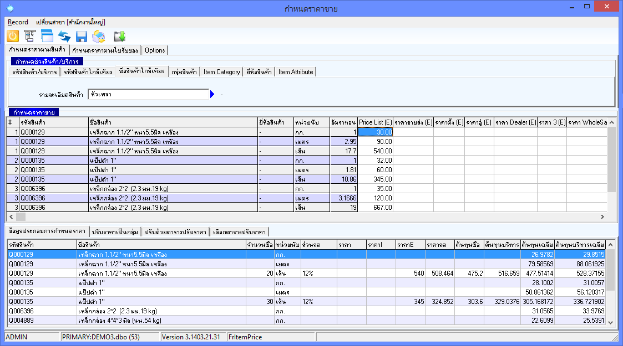The height and width of the screenshot is (346, 623).
Task: Click the printer icon in toolbar
Action: [99, 37]
